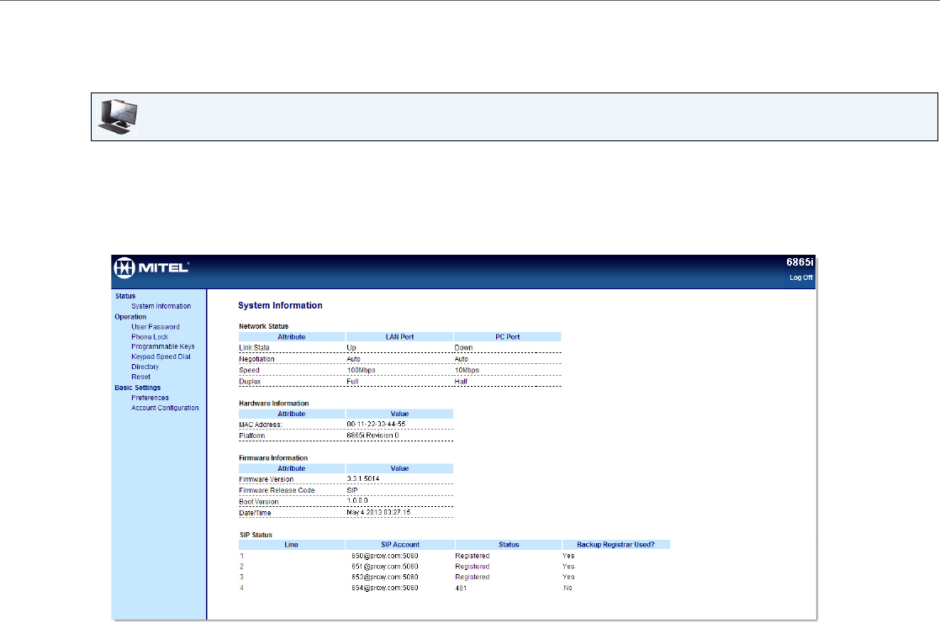Click the desktop computer icon

click(x=118, y=117)
